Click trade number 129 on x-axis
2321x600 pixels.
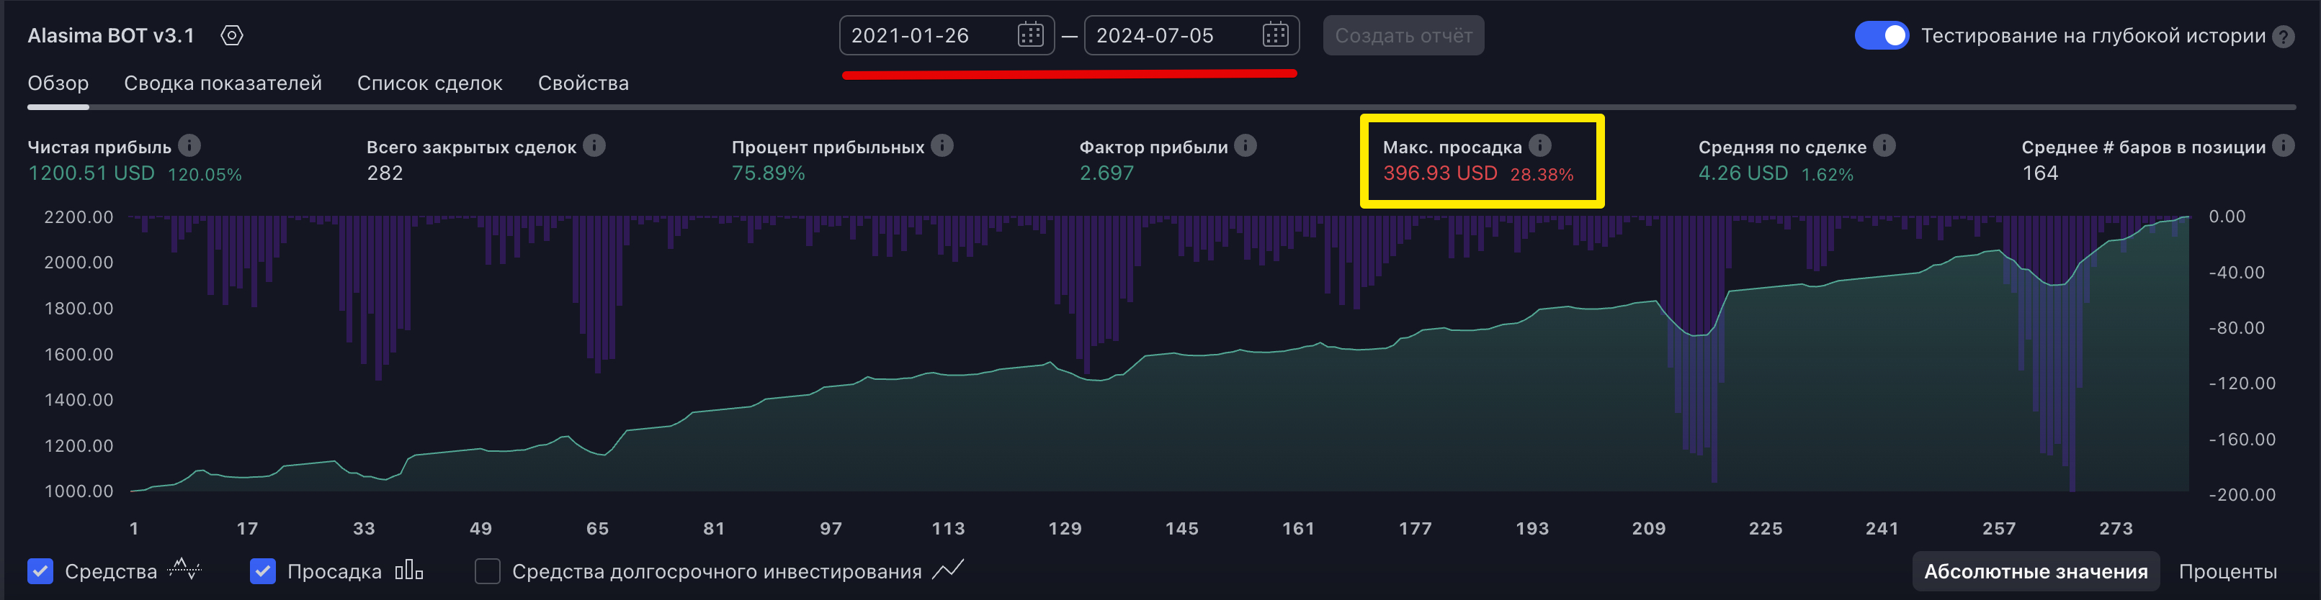tap(1065, 529)
